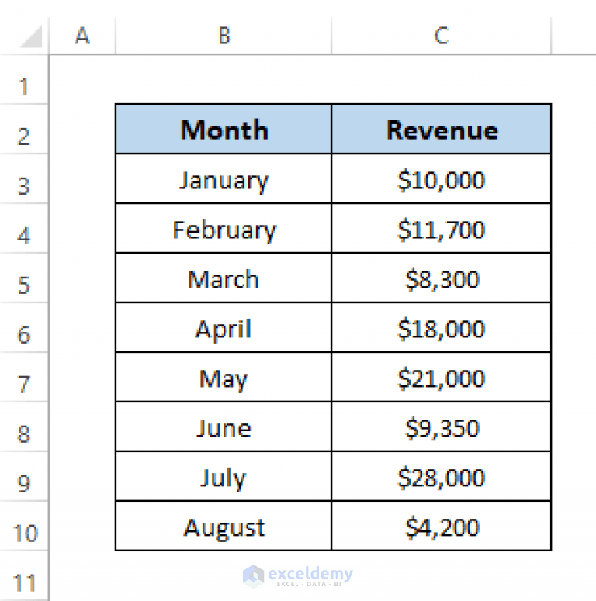
Task: Select the February cell
Action: pyautogui.click(x=223, y=229)
